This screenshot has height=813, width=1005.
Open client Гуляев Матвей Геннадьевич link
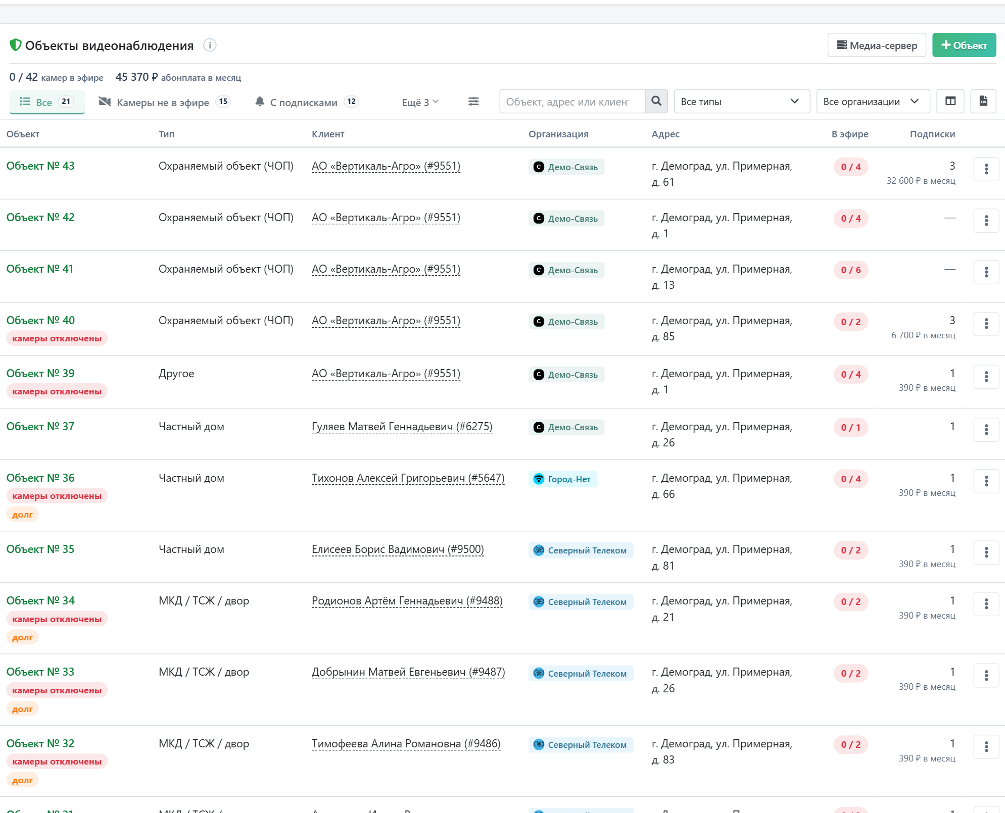(x=402, y=427)
